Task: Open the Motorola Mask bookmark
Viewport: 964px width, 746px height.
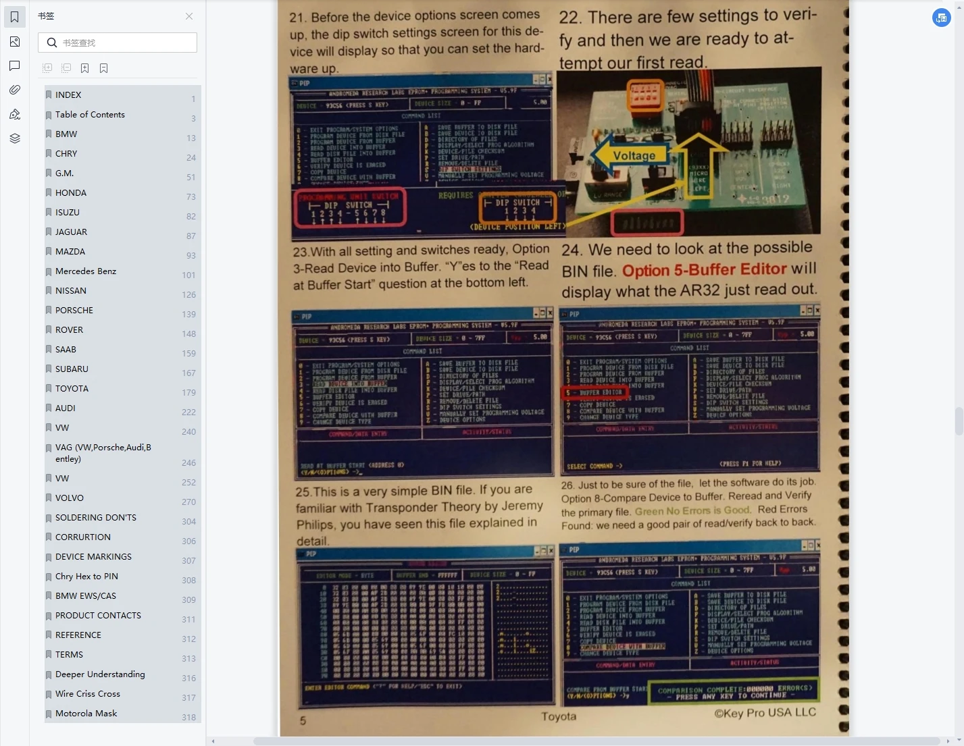Action: click(123, 714)
